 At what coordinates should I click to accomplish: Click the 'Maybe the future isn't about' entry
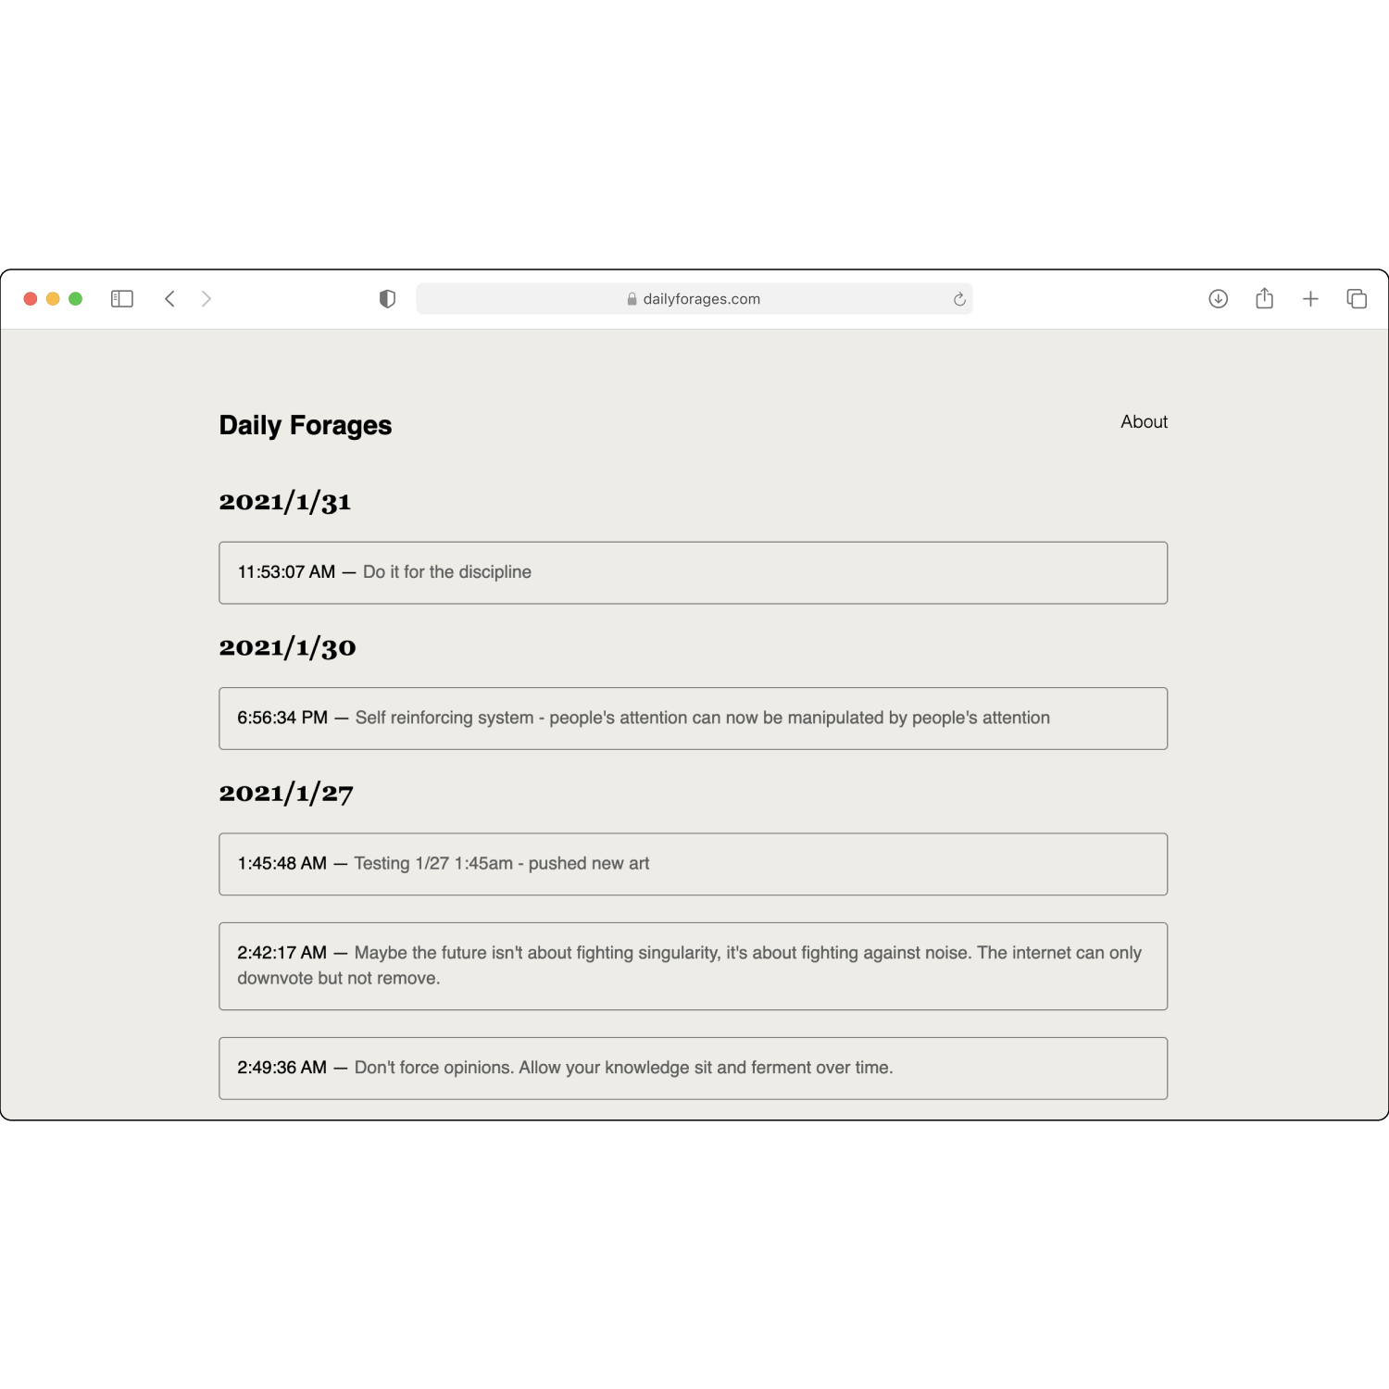point(694,966)
